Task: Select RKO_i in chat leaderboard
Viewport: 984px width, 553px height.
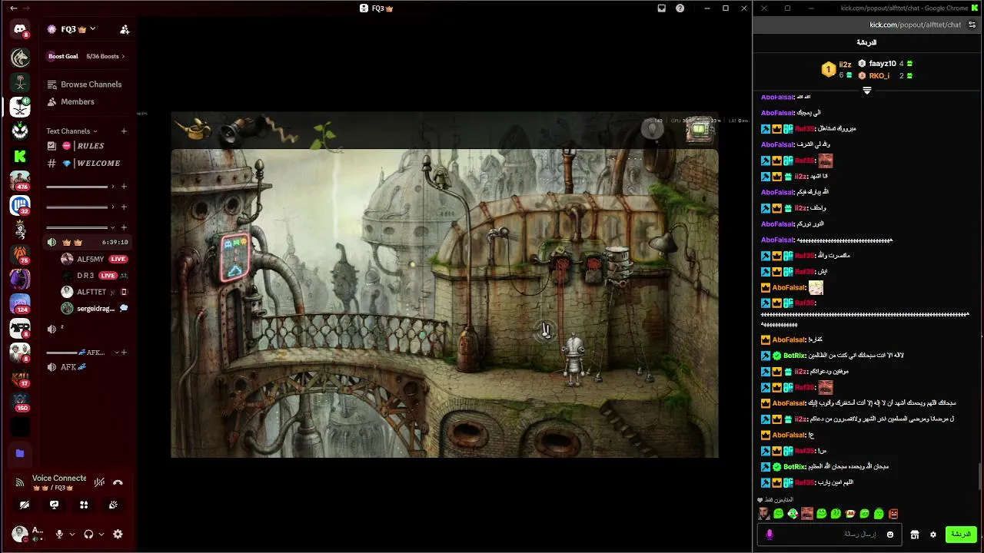Action: (879, 75)
